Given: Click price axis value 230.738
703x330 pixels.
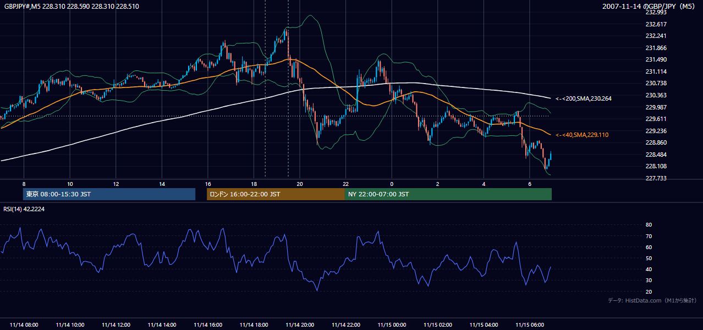Looking at the screenshot, I should click(656, 83).
